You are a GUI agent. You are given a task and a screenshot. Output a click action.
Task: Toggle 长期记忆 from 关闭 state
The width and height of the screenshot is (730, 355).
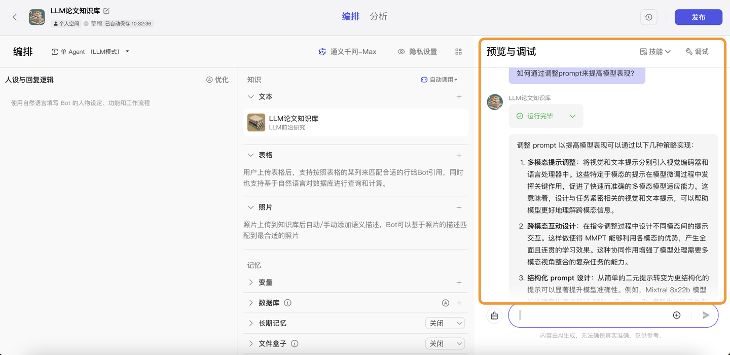pos(445,323)
